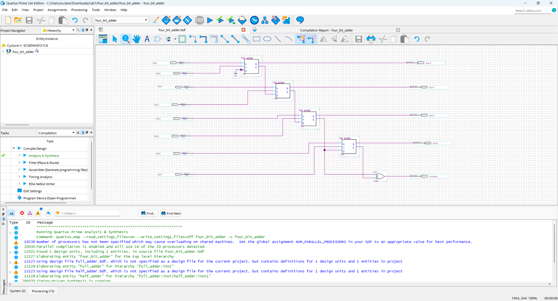
Task: Select the Block tool
Action: [182, 39]
